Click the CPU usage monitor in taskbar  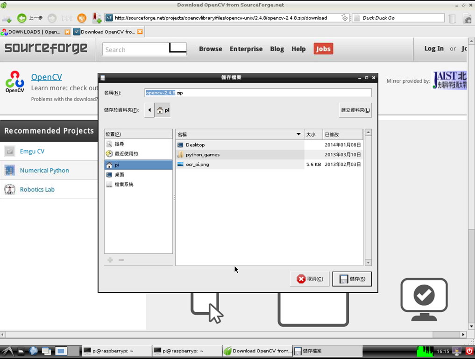coord(425,351)
